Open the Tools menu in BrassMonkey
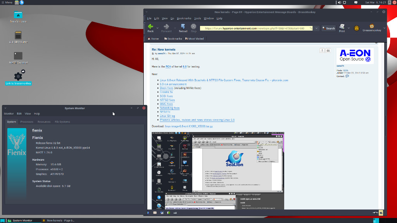This screenshot has height=223, width=397. [x=197, y=18]
